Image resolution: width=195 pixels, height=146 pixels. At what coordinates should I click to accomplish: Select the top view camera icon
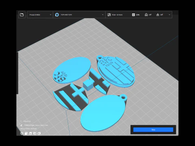pos(30,133)
